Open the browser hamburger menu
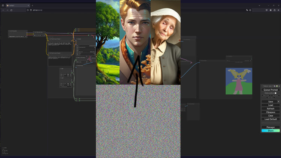 pyautogui.click(x=278, y=10)
